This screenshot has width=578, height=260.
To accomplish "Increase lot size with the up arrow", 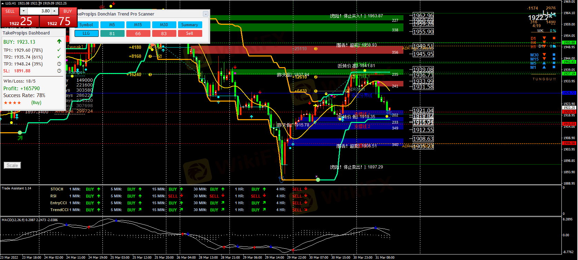I will (x=55, y=11).
